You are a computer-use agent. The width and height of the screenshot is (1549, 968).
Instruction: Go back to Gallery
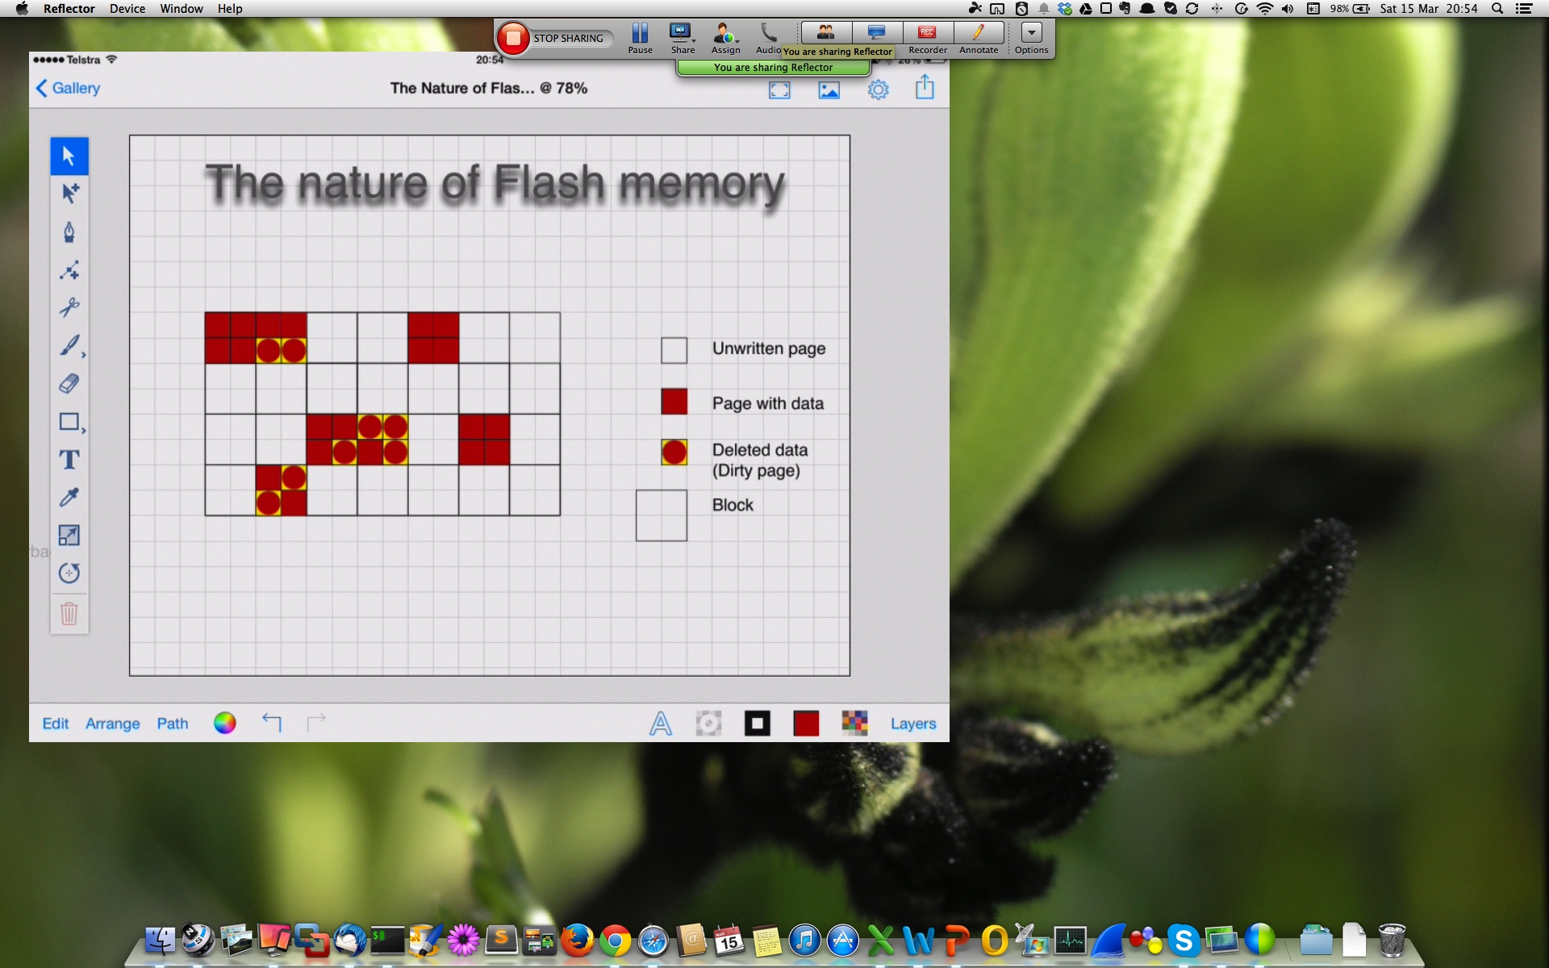click(x=69, y=88)
